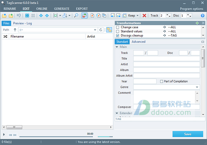The image size is (207, 145).
Task: Switch to the RENAME tab
Action: (x=10, y=9)
